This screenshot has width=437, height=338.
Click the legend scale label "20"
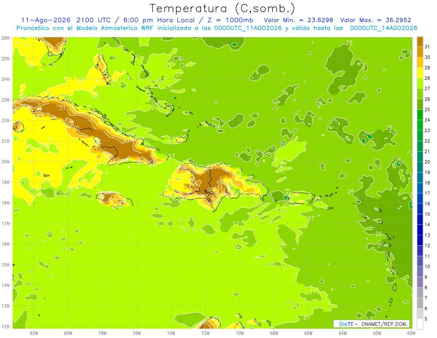tap(428, 162)
